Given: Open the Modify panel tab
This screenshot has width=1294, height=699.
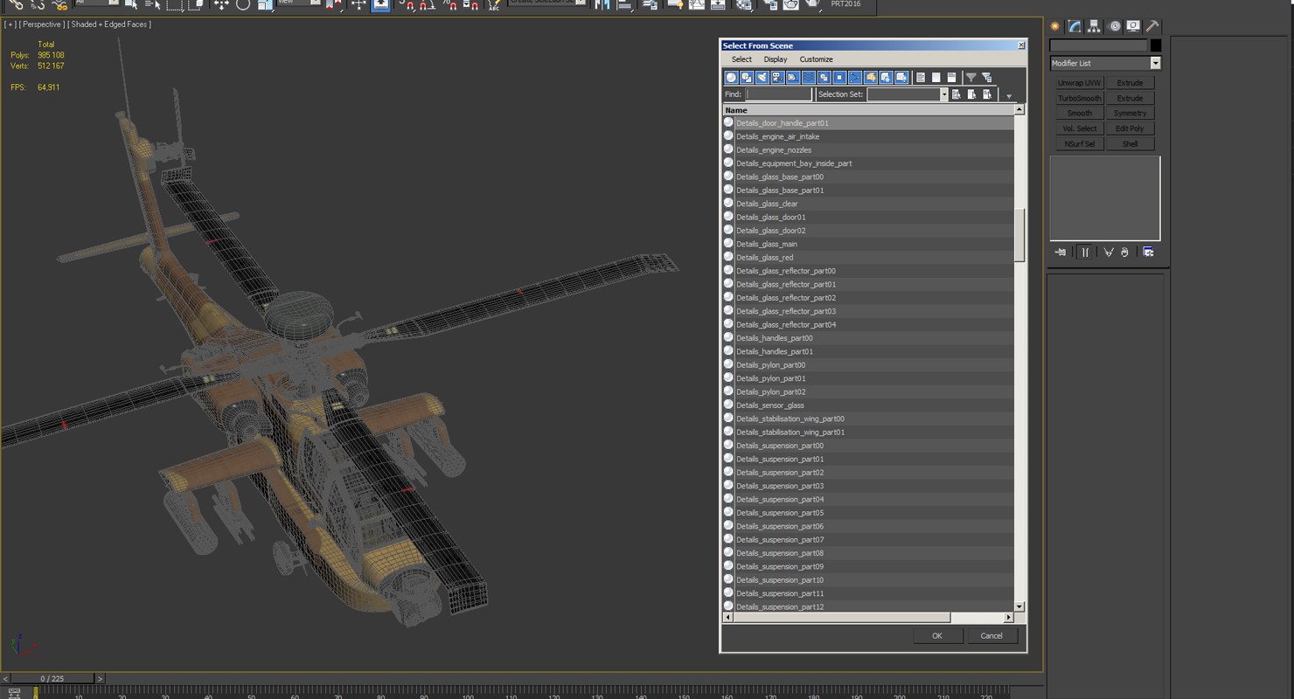Looking at the screenshot, I should [x=1075, y=26].
